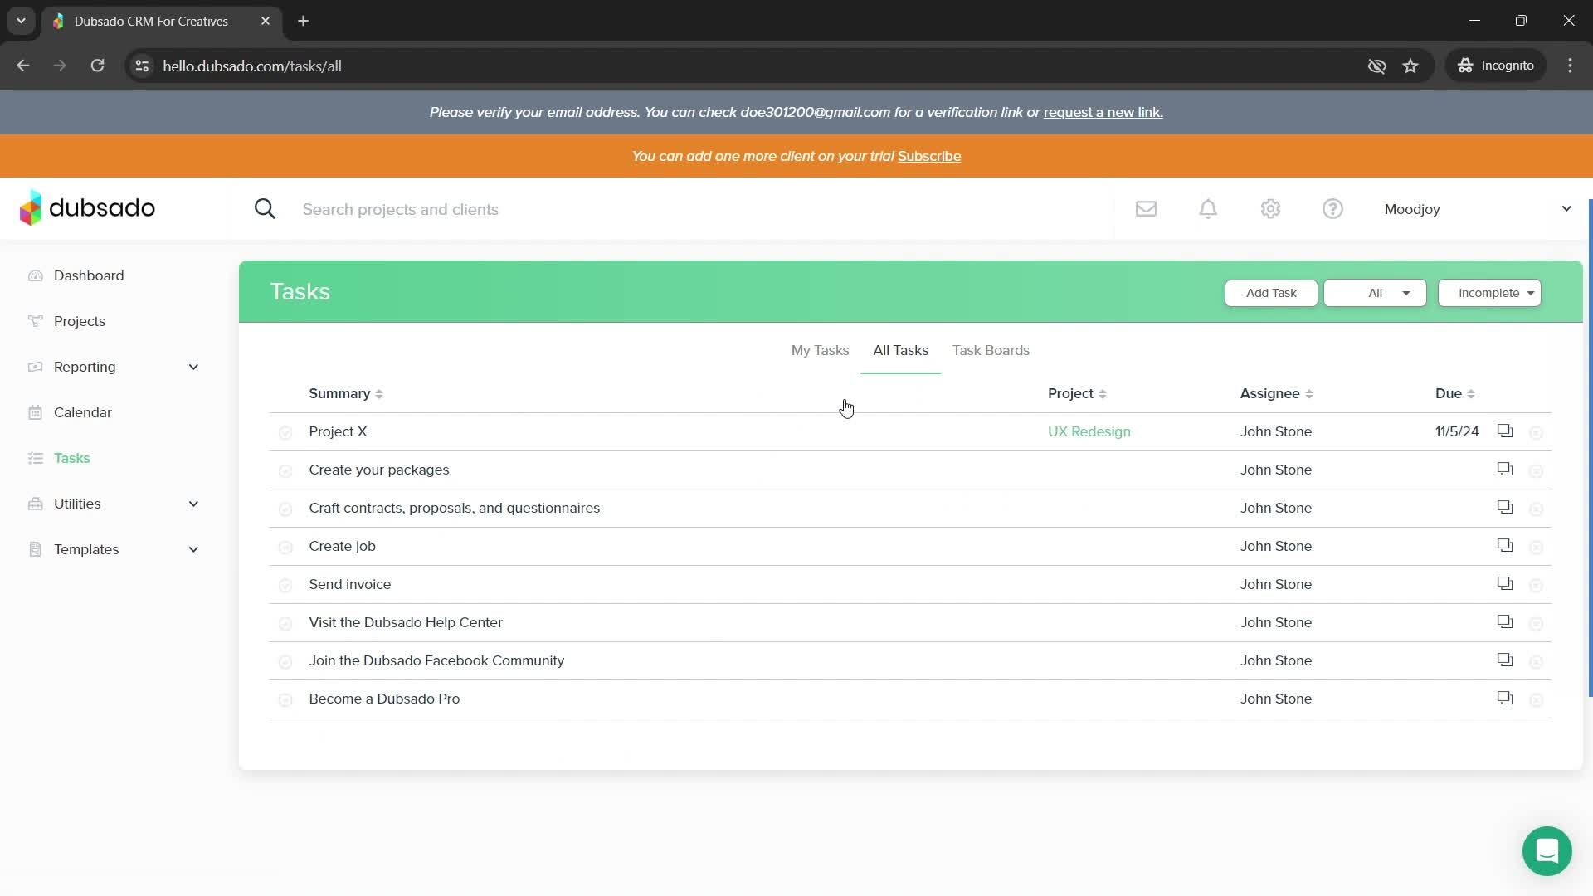Delete the Send invoice task

(1536, 585)
